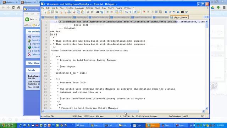
Task: Switch to the Module.php tab
Action: click(x=80, y=17)
